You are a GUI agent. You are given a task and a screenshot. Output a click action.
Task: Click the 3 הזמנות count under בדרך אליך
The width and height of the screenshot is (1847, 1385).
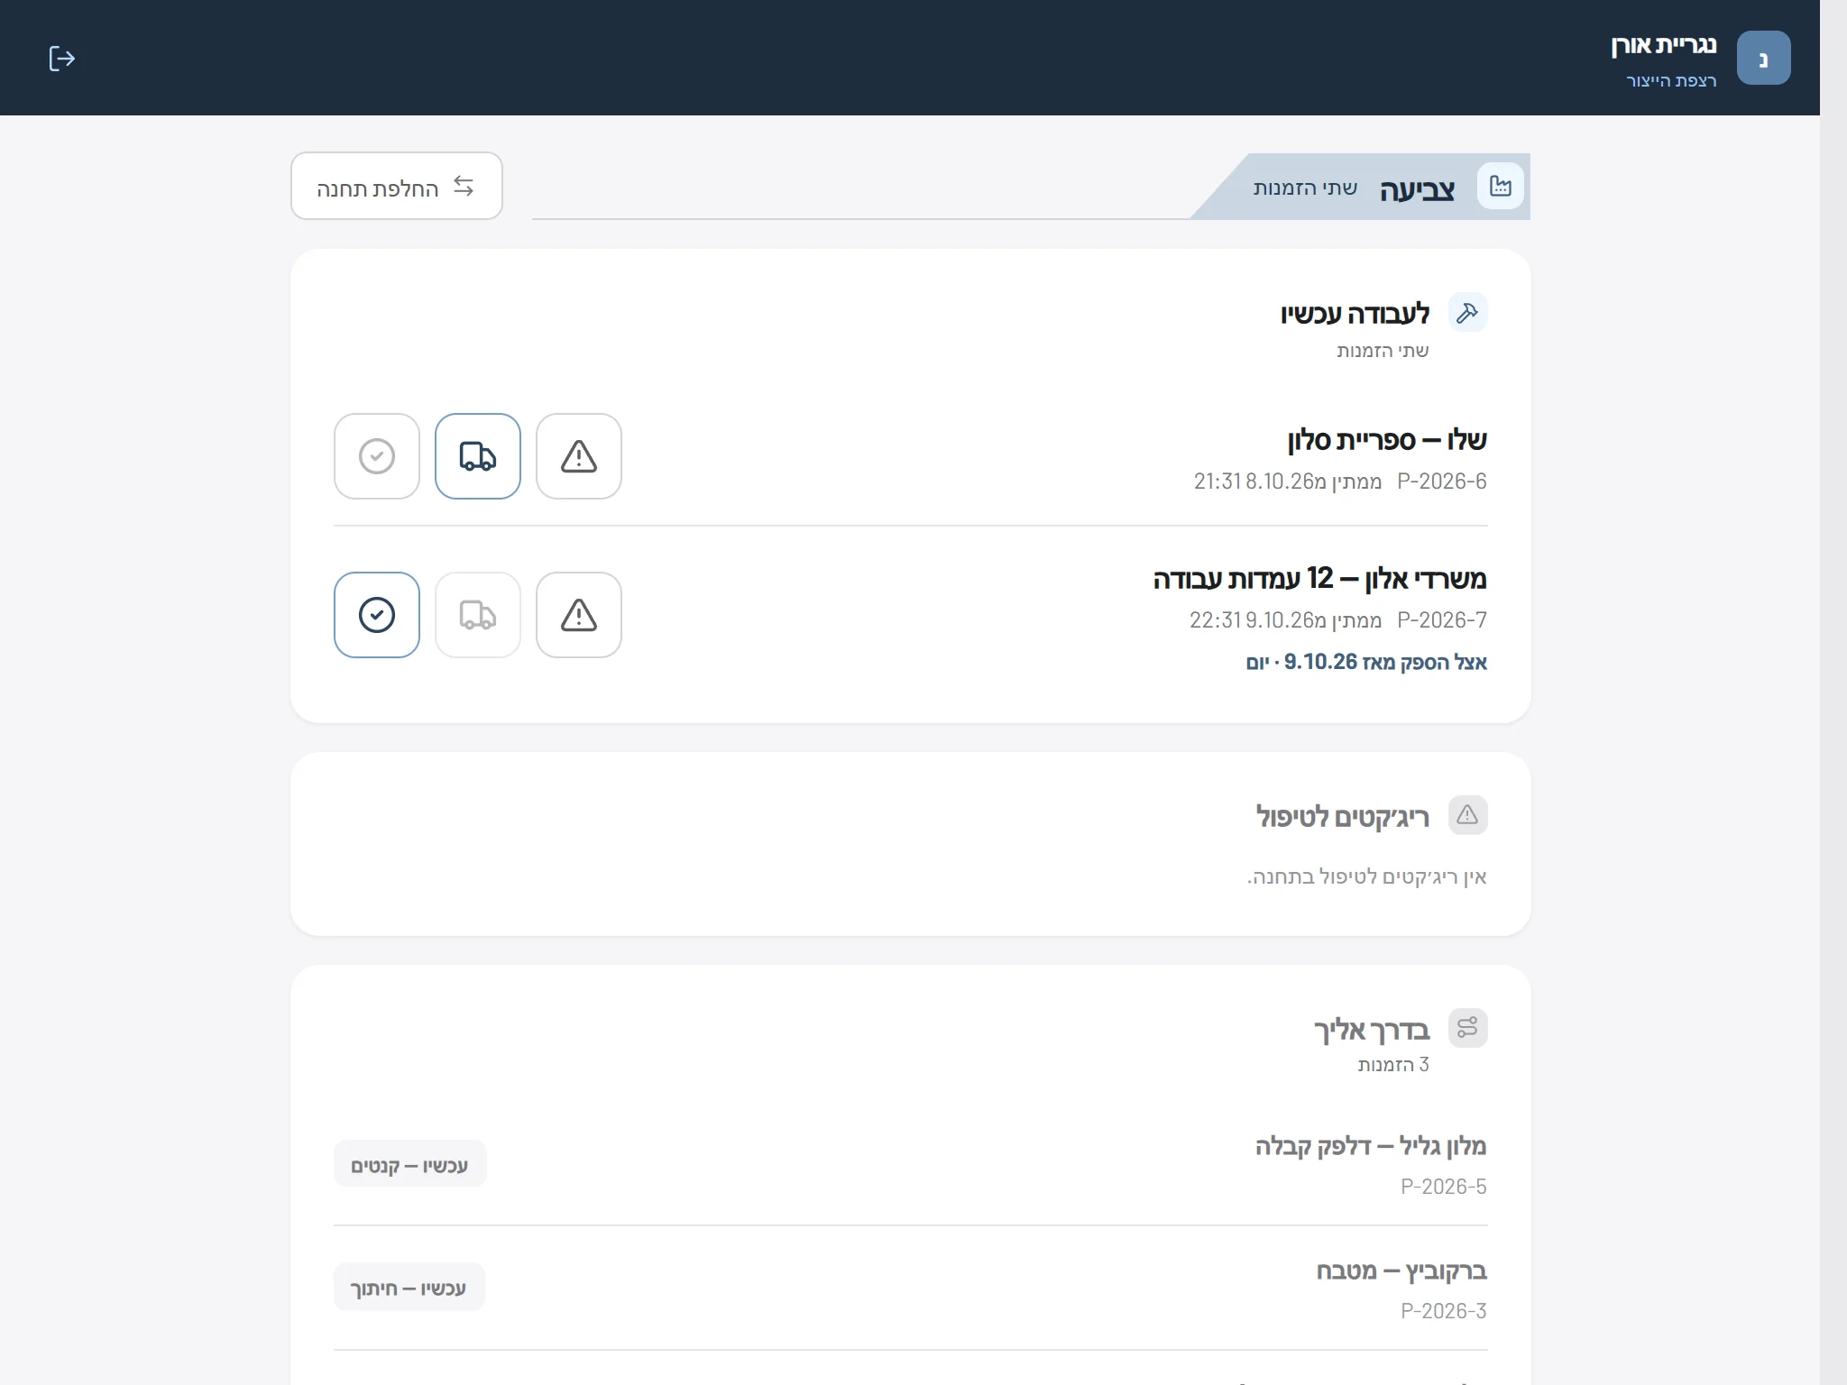click(1393, 1065)
